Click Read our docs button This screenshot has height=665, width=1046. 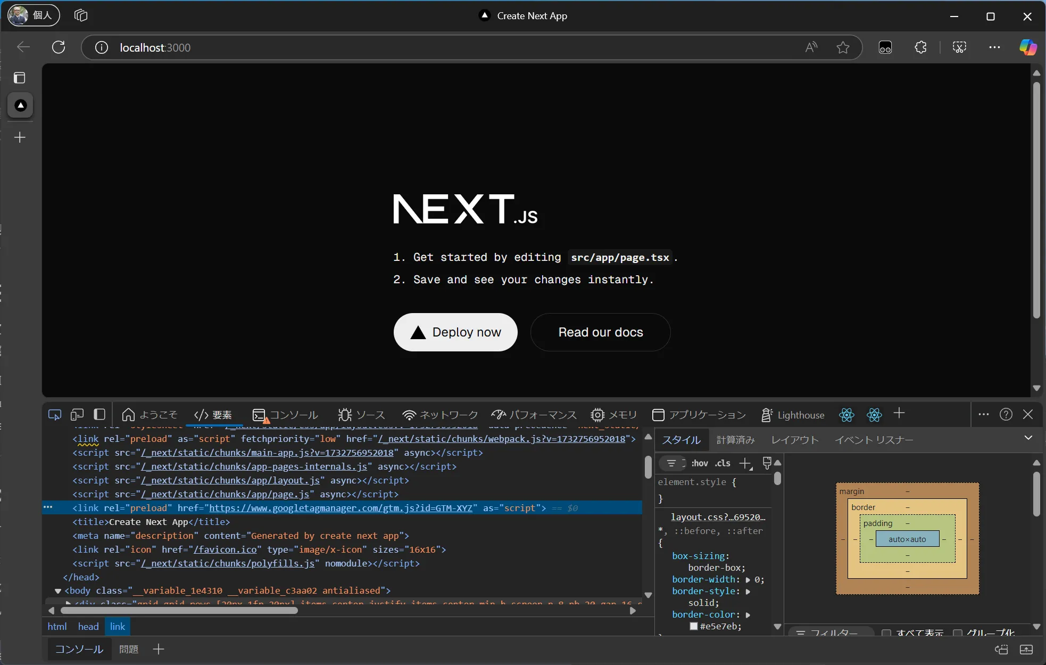coord(601,332)
